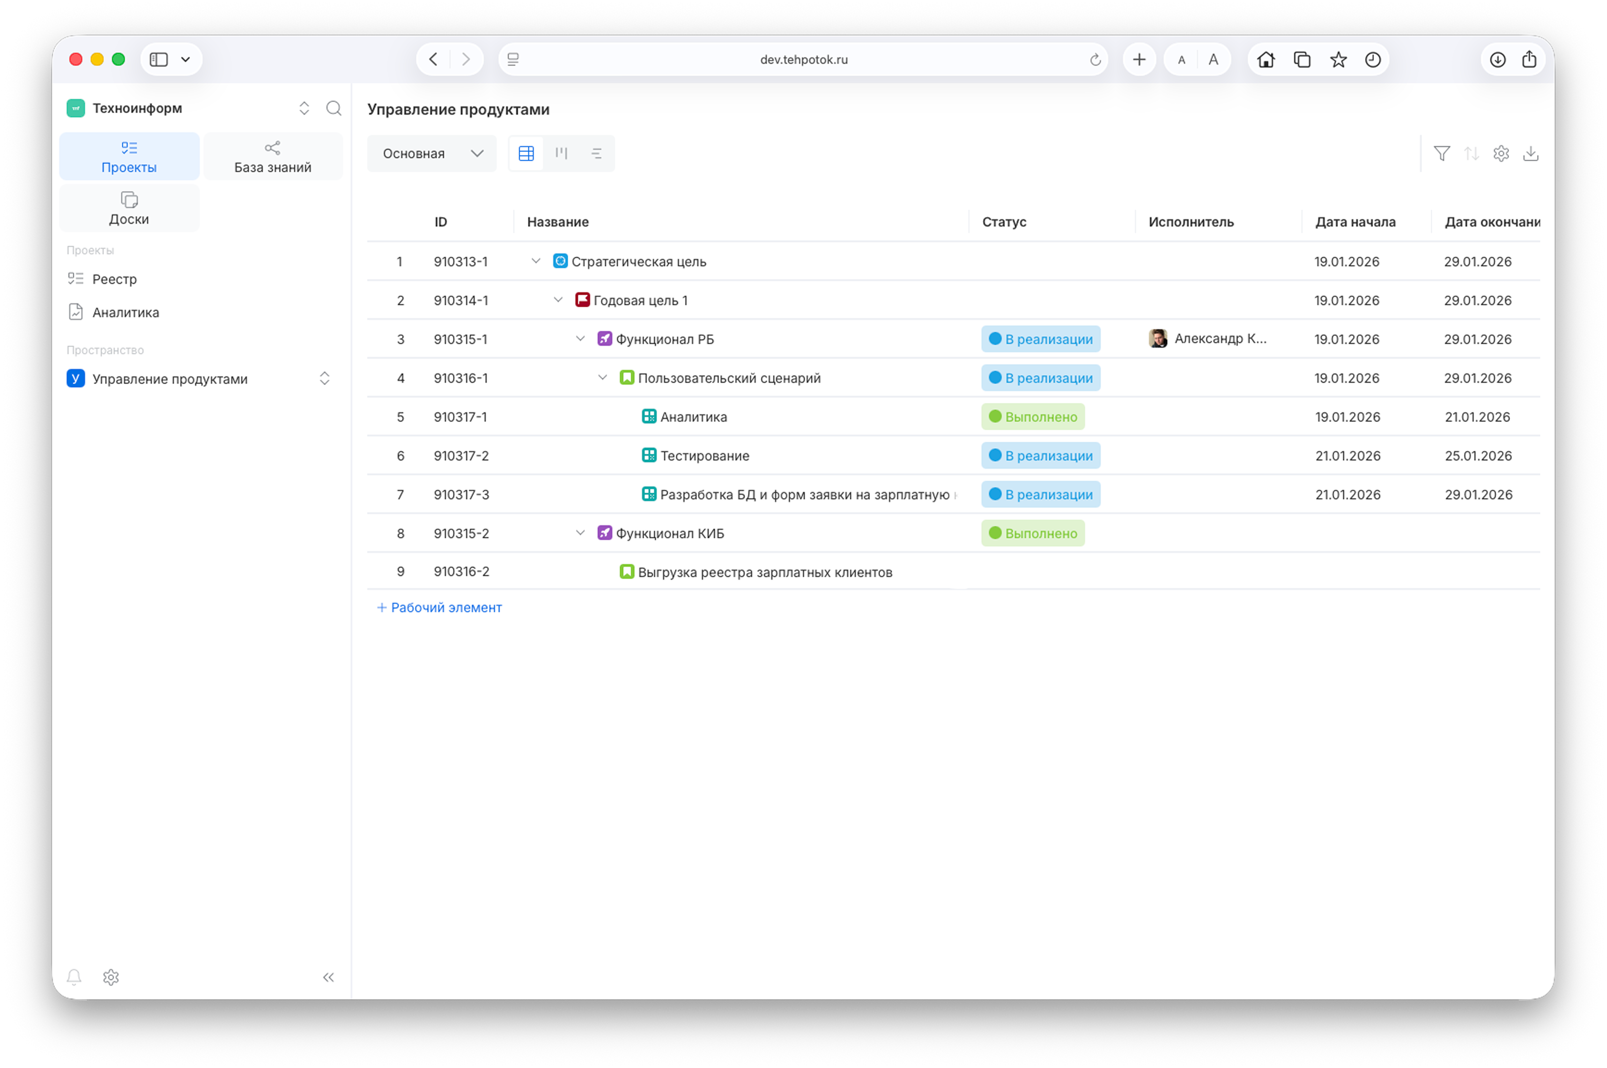This screenshot has height=1068, width=1607.
Task: Open the notifications bell icon
Action: [74, 977]
